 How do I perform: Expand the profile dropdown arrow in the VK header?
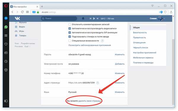pos(164,19)
